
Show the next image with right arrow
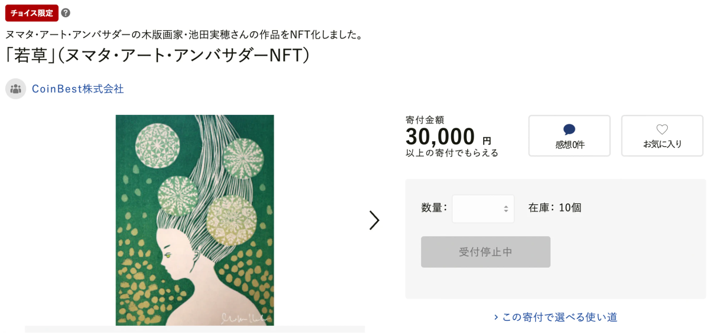374,220
